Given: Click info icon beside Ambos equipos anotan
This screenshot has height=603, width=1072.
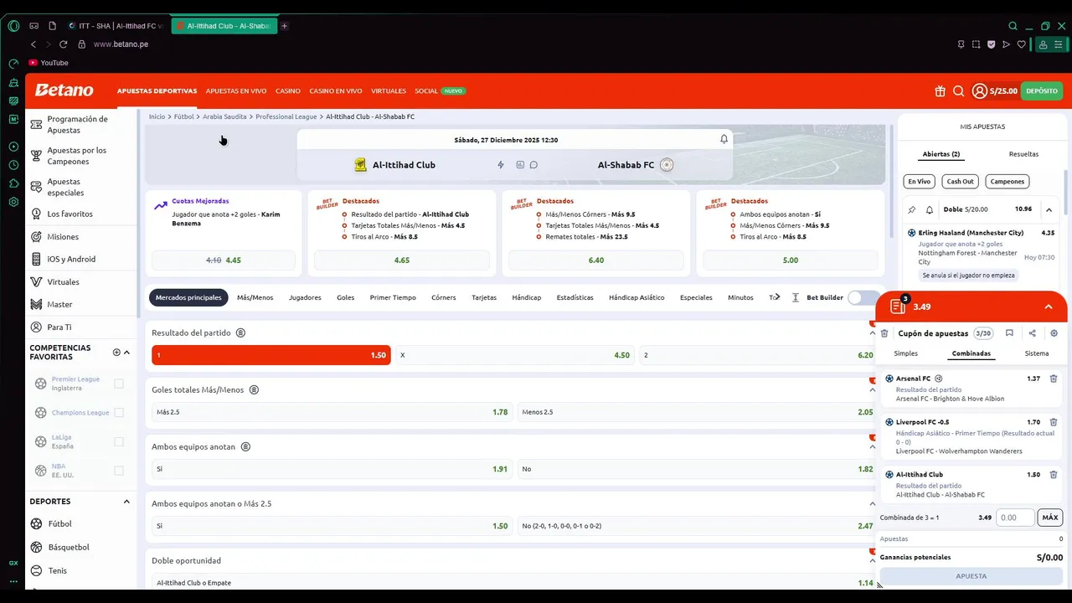Looking at the screenshot, I should point(245,446).
